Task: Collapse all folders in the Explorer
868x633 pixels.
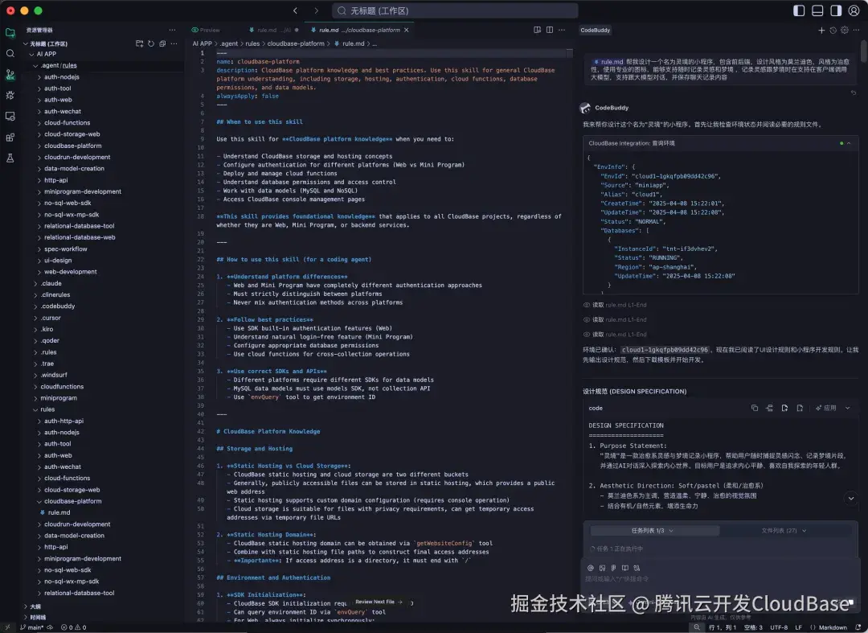Action: click(x=162, y=43)
